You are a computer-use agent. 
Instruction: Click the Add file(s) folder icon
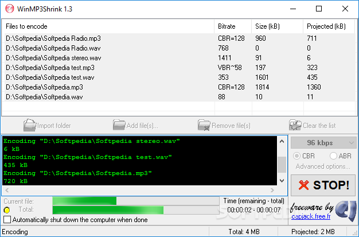[119, 125]
